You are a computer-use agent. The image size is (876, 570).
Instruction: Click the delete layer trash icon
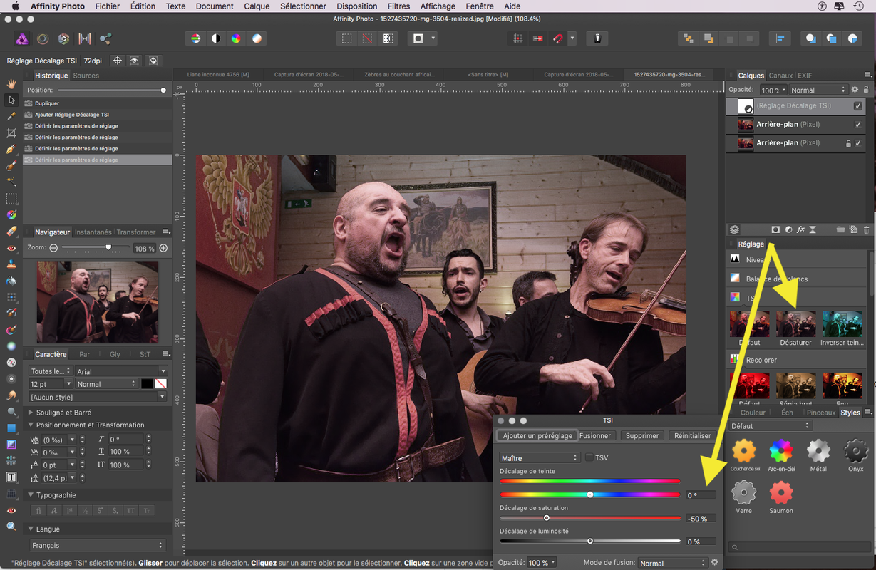click(x=866, y=230)
